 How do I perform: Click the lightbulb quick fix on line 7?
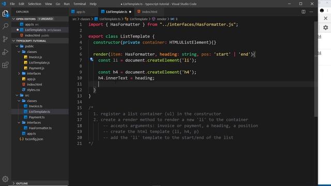click(x=92, y=60)
